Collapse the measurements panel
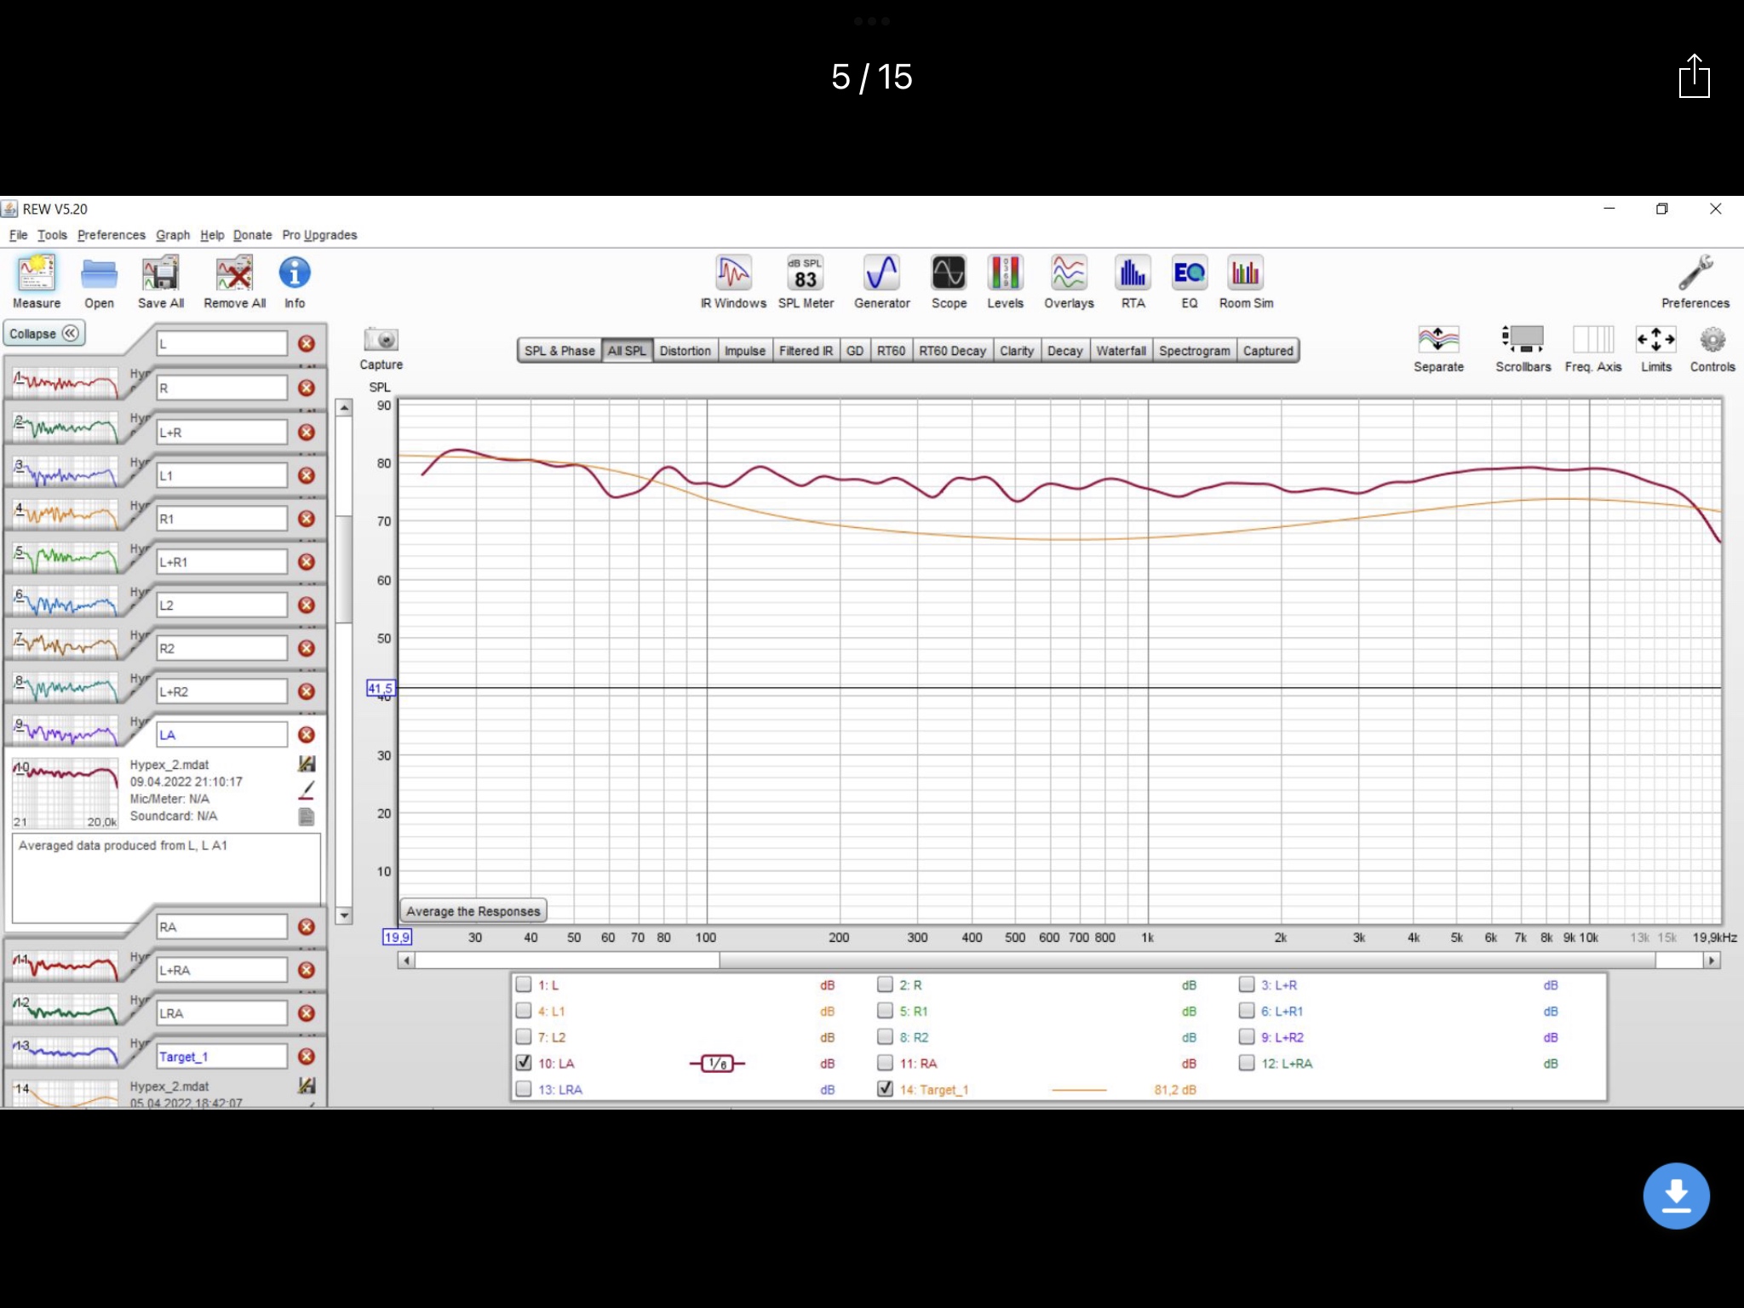The width and height of the screenshot is (1744, 1308). tap(44, 334)
